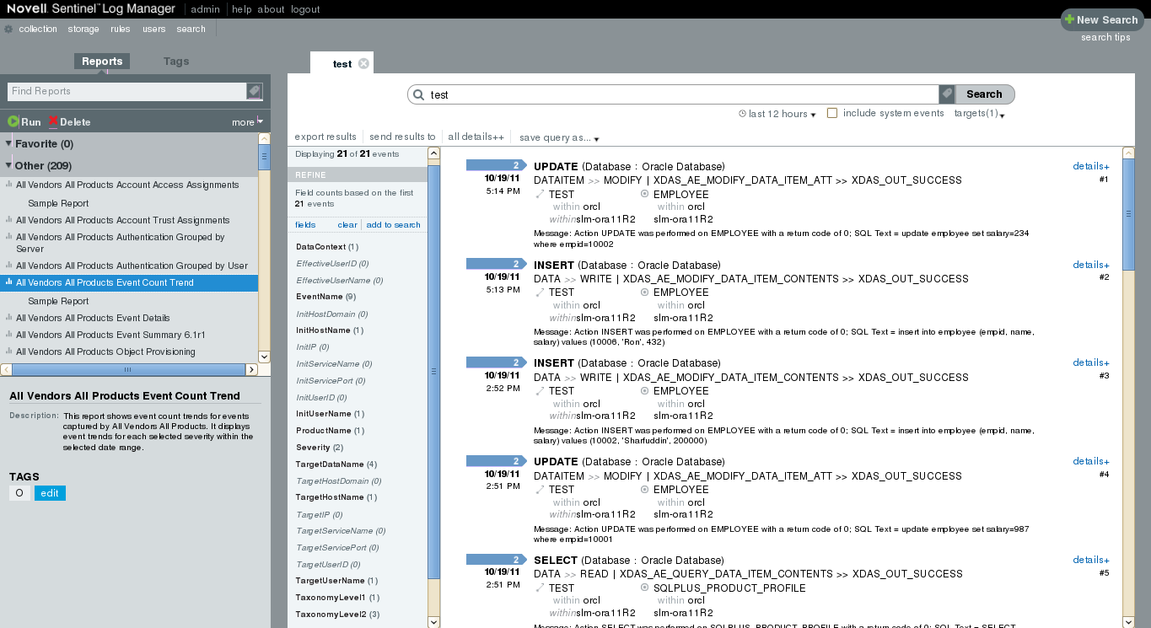
Task: Enable include system events checkbox
Action: pos(832,113)
